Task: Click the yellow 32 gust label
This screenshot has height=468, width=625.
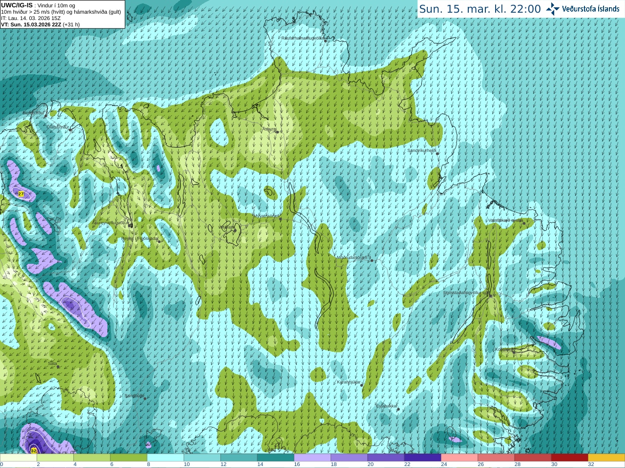Action: pyautogui.click(x=34, y=450)
